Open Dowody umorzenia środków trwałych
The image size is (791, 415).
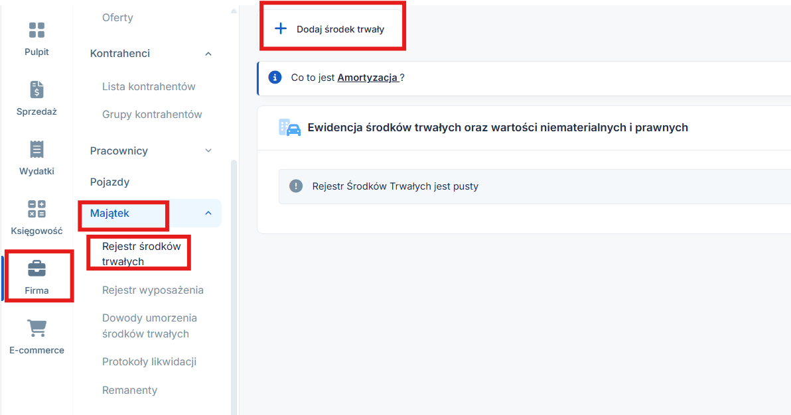pyautogui.click(x=149, y=326)
